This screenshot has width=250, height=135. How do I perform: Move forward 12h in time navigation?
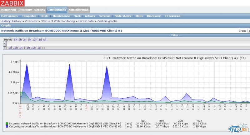(33, 48)
